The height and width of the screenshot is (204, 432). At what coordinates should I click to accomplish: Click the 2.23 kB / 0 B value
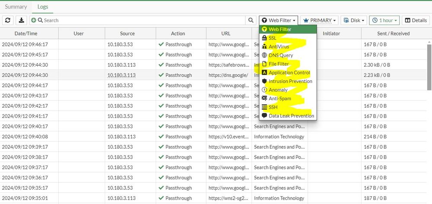pyautogui.click(x=377, y=75)
